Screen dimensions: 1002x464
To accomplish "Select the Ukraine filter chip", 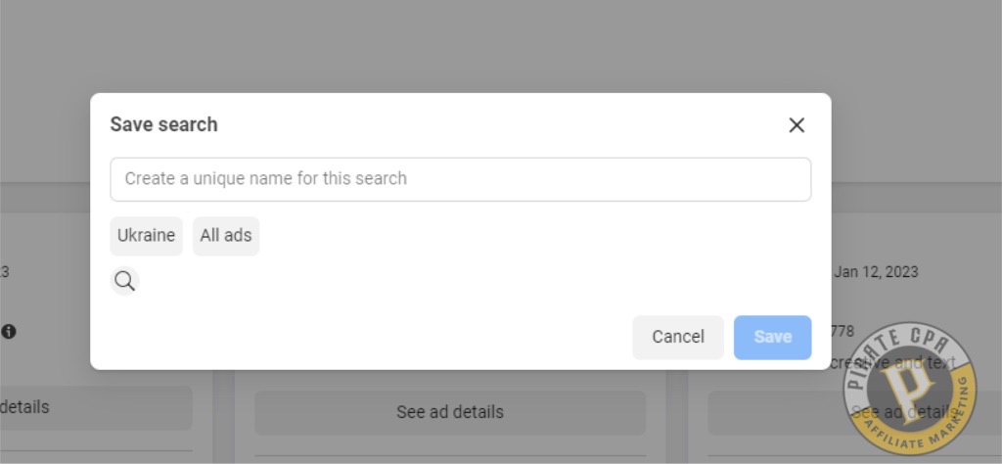I will [147, 236].
